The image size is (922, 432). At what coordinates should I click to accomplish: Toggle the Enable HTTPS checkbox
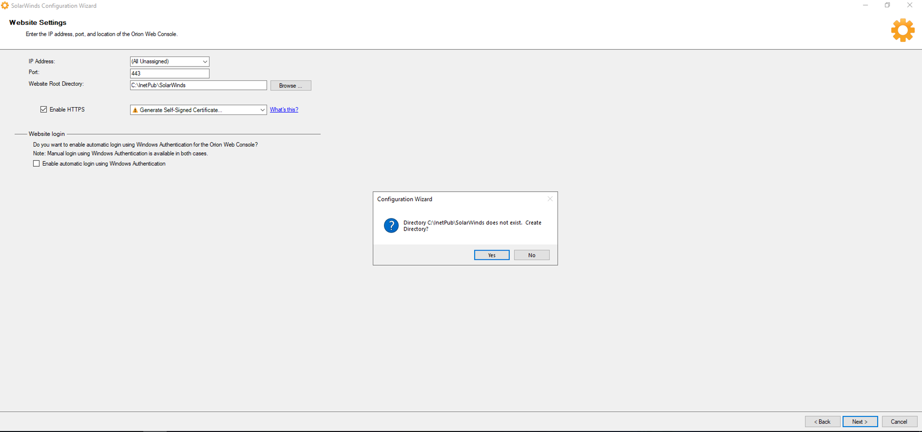(44, 110)
